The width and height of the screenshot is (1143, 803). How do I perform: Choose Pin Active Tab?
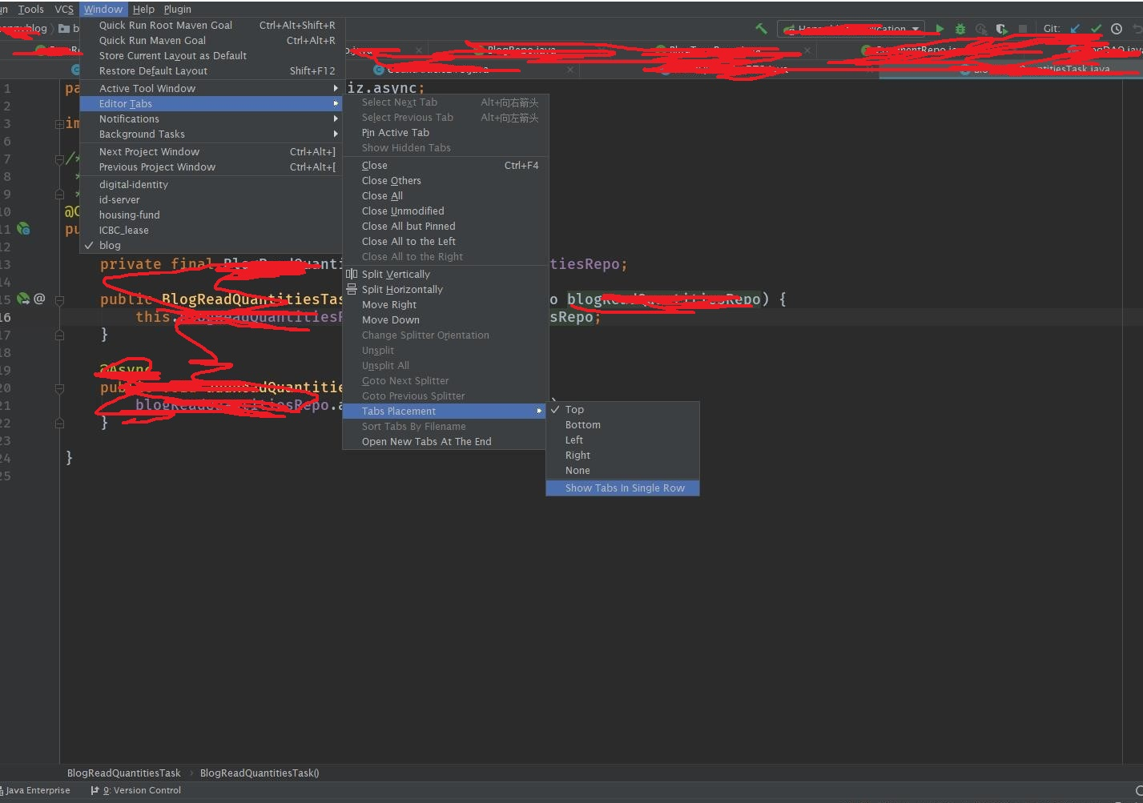click(445, 132)
